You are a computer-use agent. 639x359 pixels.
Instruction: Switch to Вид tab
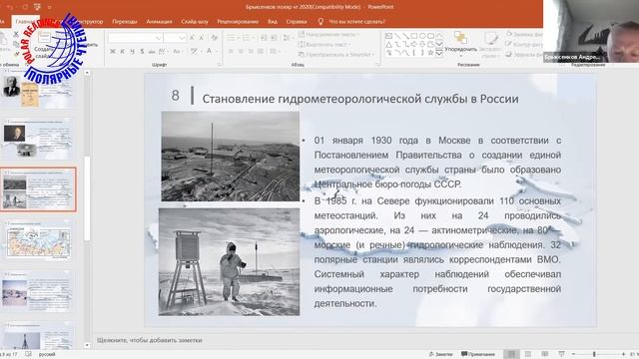coord(273,22)
